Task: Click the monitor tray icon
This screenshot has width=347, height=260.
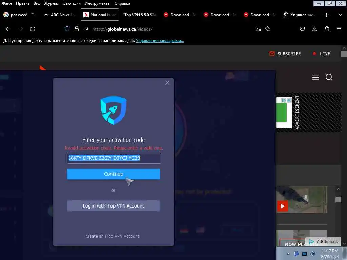Action: point(305,254)
